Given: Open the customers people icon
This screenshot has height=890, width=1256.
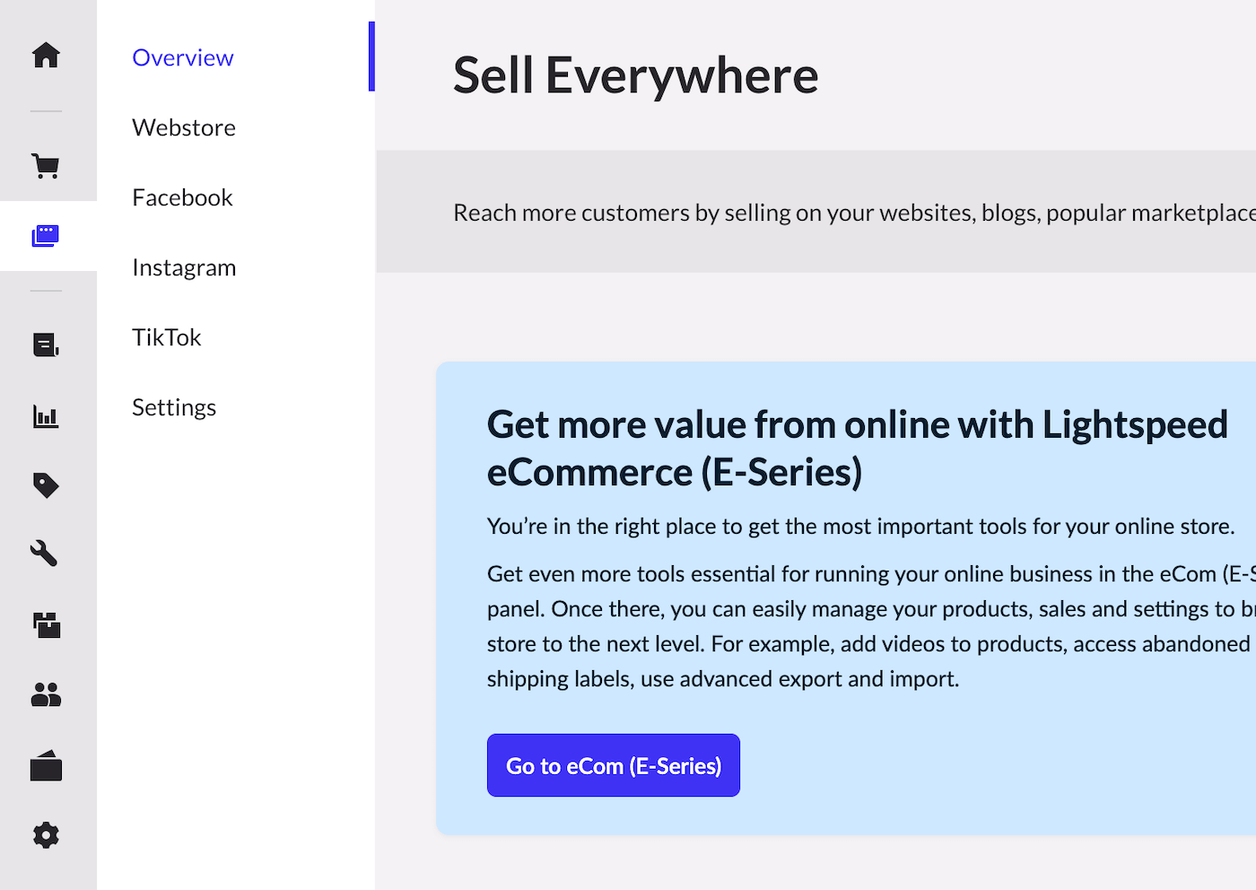Looking at the screenshot, I should (46, 694).
